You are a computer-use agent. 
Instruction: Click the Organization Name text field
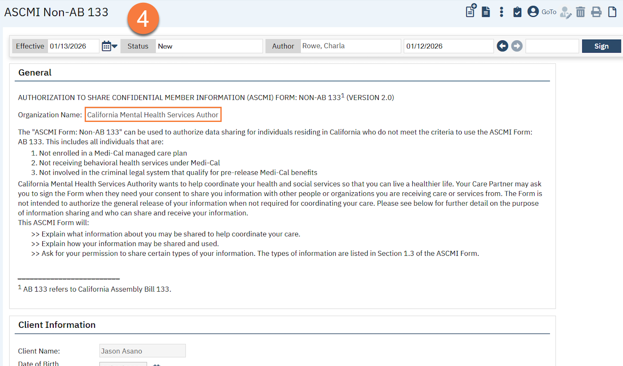[x=153, y=115]
